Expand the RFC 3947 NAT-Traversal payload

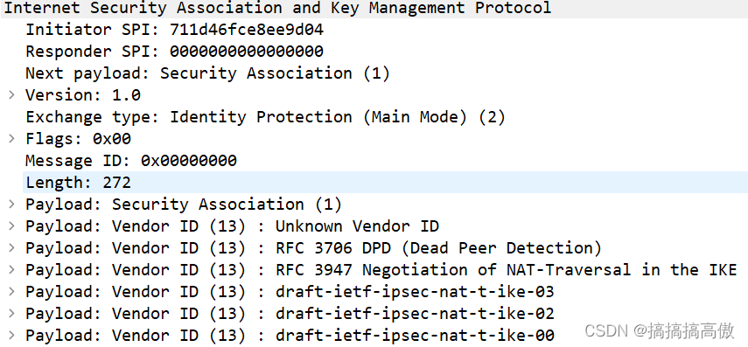coord(12,270)
